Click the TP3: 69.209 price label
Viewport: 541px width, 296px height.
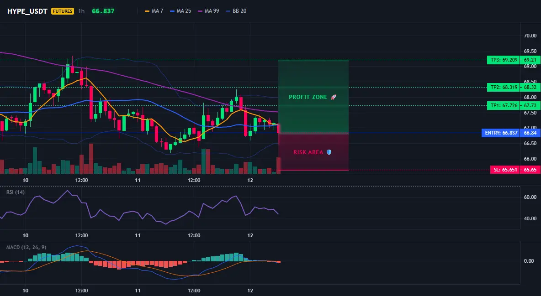coord(504,60)
